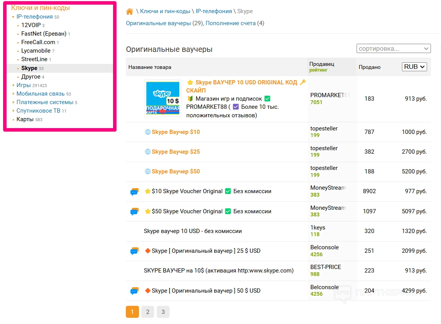Select FreeCall.com category
441x324 pixels.
tap(38, 42)
